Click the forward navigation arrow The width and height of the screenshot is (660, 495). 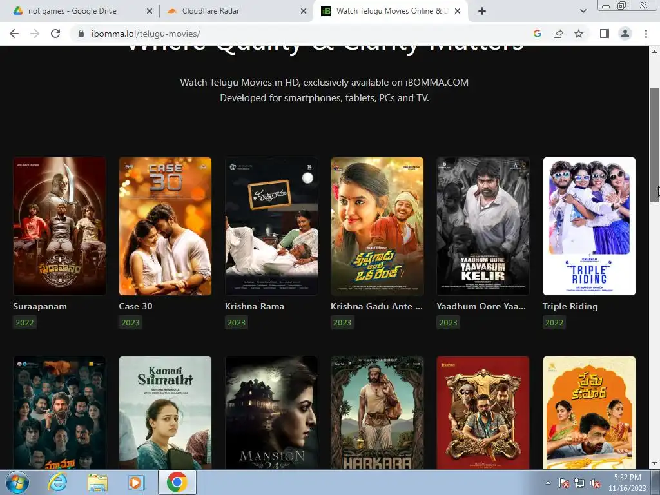pyautogui.click(x=35, y=34)
